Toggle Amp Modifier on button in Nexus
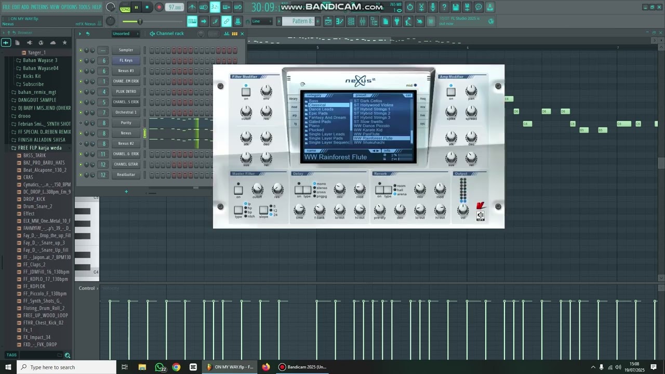 pyautogui.click(x=451, y=92)
